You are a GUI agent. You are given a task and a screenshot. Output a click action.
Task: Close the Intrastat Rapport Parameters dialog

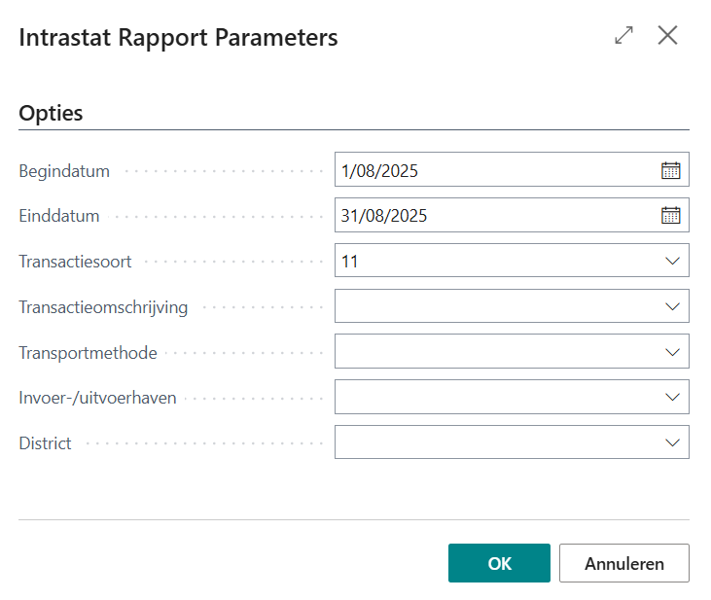[x=667, y=35]
